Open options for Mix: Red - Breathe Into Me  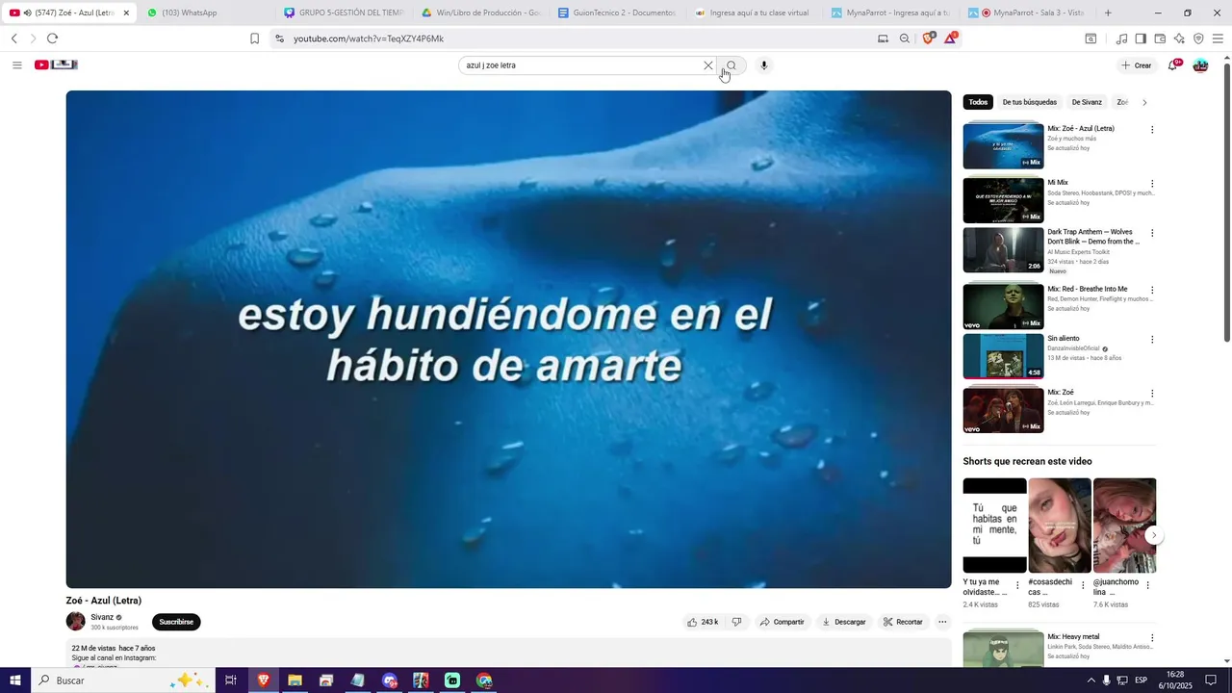[1152, 290]
